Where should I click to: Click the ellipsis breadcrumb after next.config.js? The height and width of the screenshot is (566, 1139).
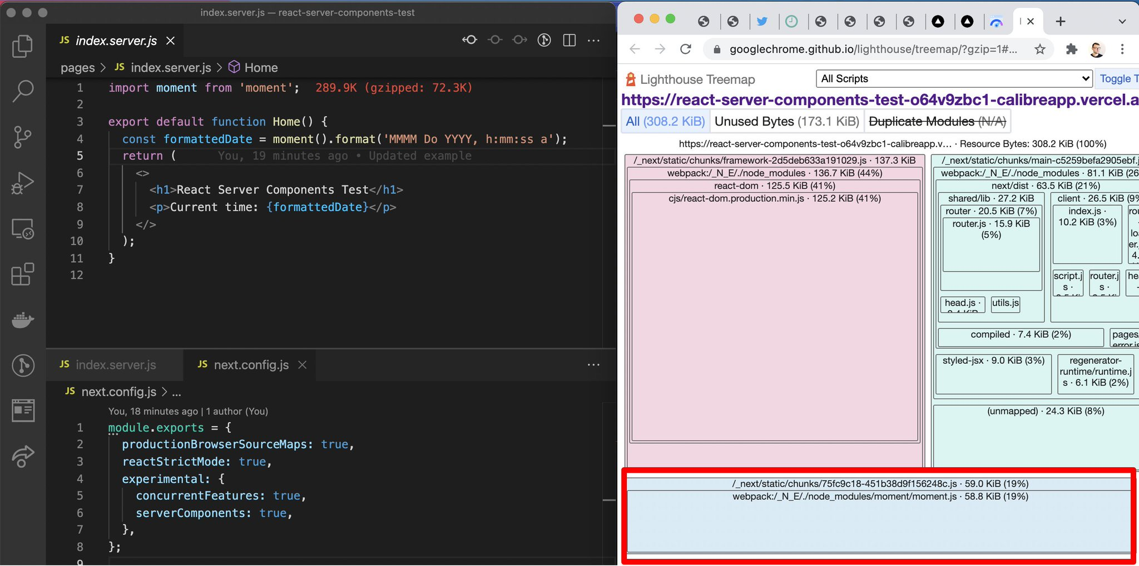177,392
